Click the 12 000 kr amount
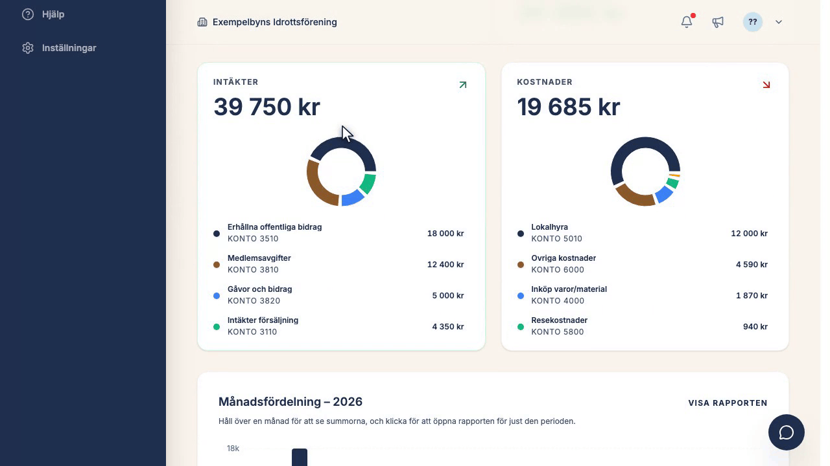Screen dimensions: 830x466 point(749,234)
